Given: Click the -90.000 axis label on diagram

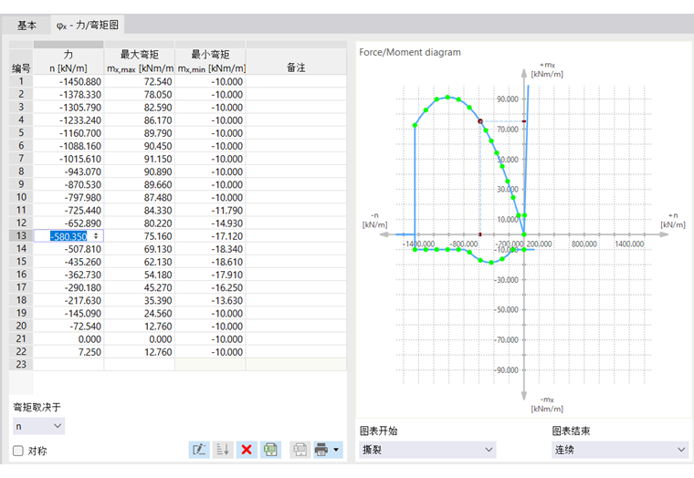Looking at the screenshot, I should pyautogui.click(x=506, y=370).
